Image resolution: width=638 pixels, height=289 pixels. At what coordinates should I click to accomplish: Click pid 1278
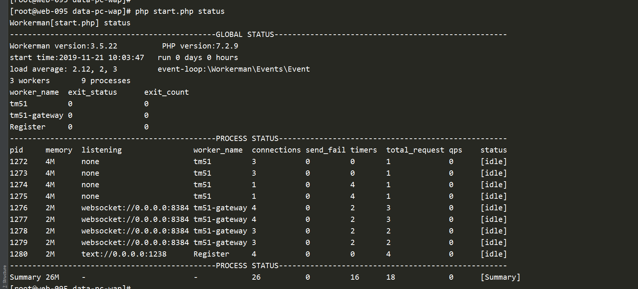point(18,231)
